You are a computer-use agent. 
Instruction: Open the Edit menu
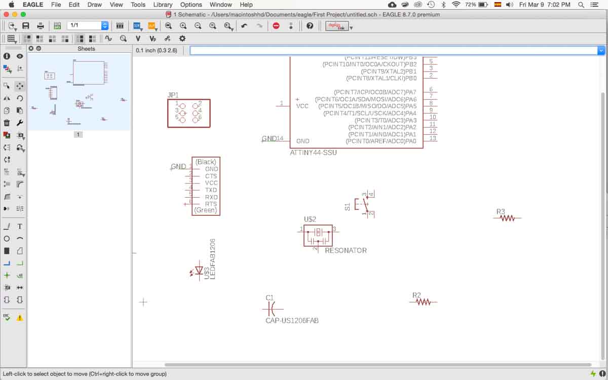tap(74, 5)
